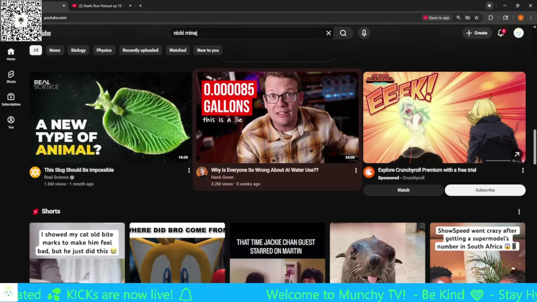Open options for AI Water video
Image resolution: width=537 pixels, height=302 pixels.
coord(356,170)
